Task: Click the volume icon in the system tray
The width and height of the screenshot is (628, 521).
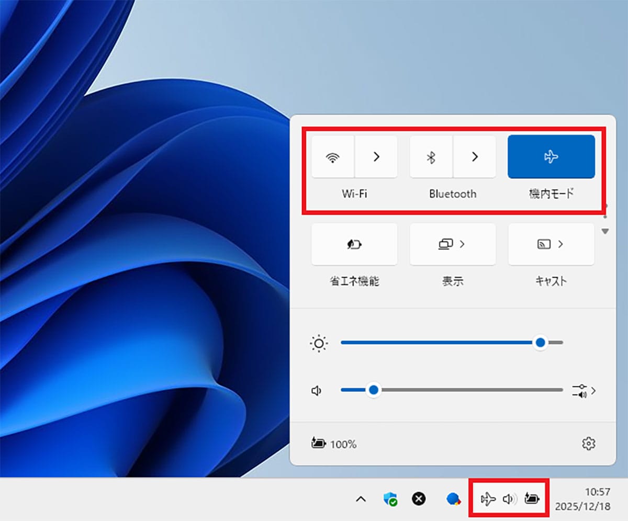Action: click(508, 499)
